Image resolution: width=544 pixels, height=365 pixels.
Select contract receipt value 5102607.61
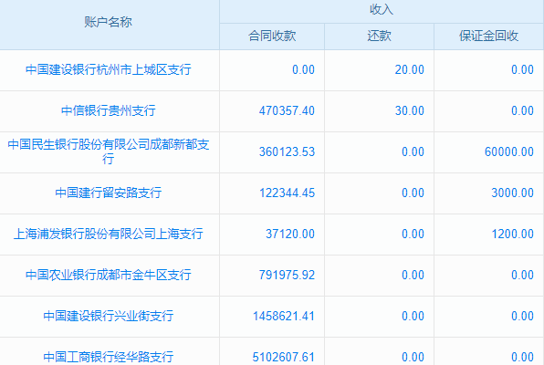tap(284, 357)
